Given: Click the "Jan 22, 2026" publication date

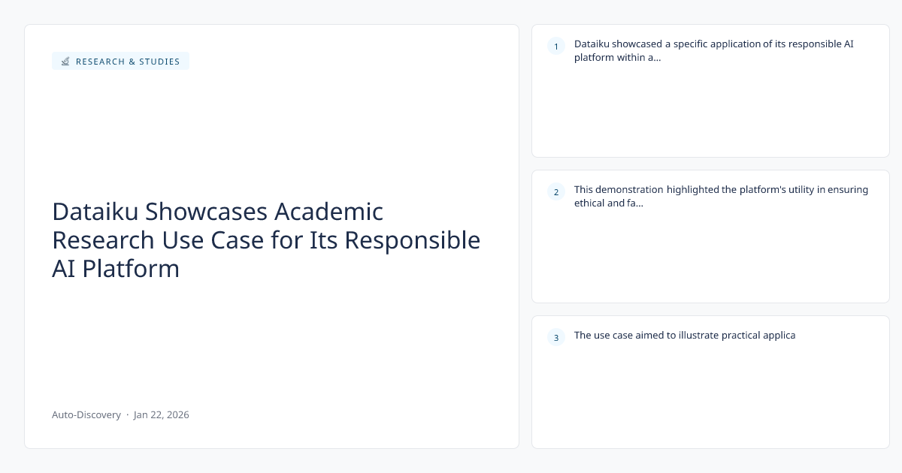Looking at the screenshot, I should point(162,414).
